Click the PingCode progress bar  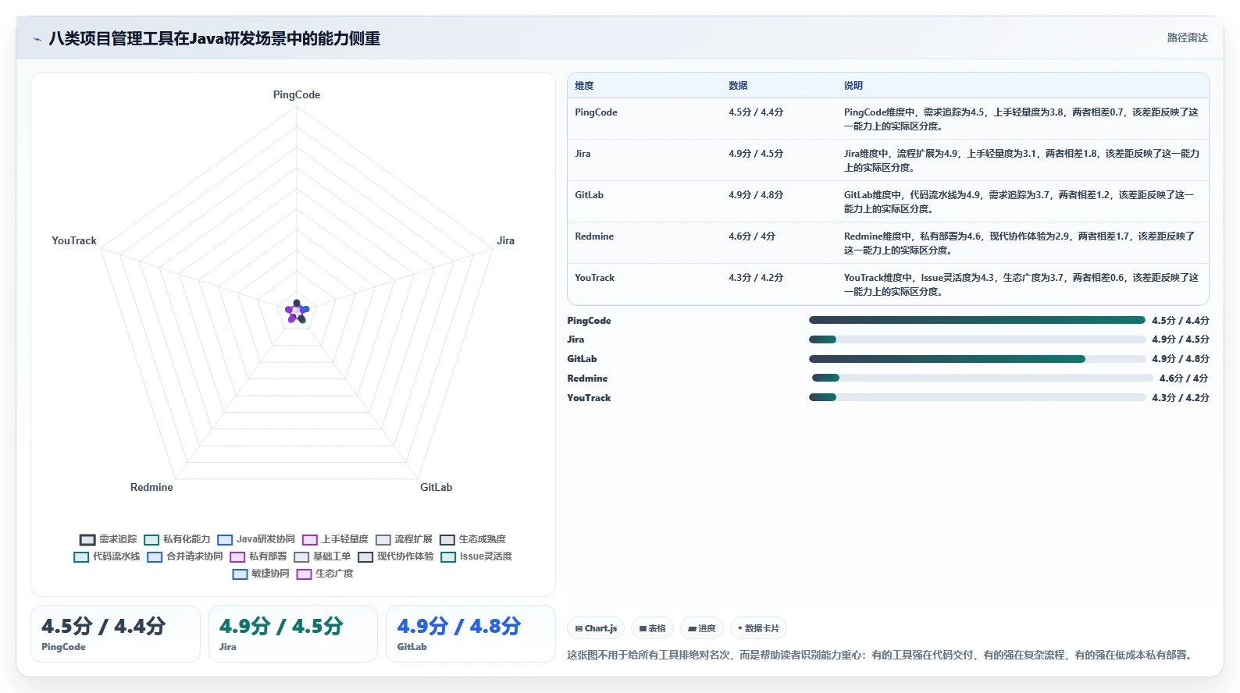point(977,320)
